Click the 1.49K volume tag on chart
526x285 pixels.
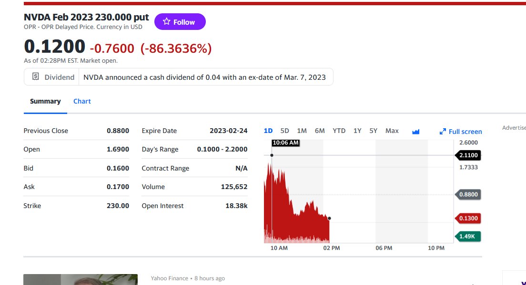pyautogui.click(x=468, y=236)
